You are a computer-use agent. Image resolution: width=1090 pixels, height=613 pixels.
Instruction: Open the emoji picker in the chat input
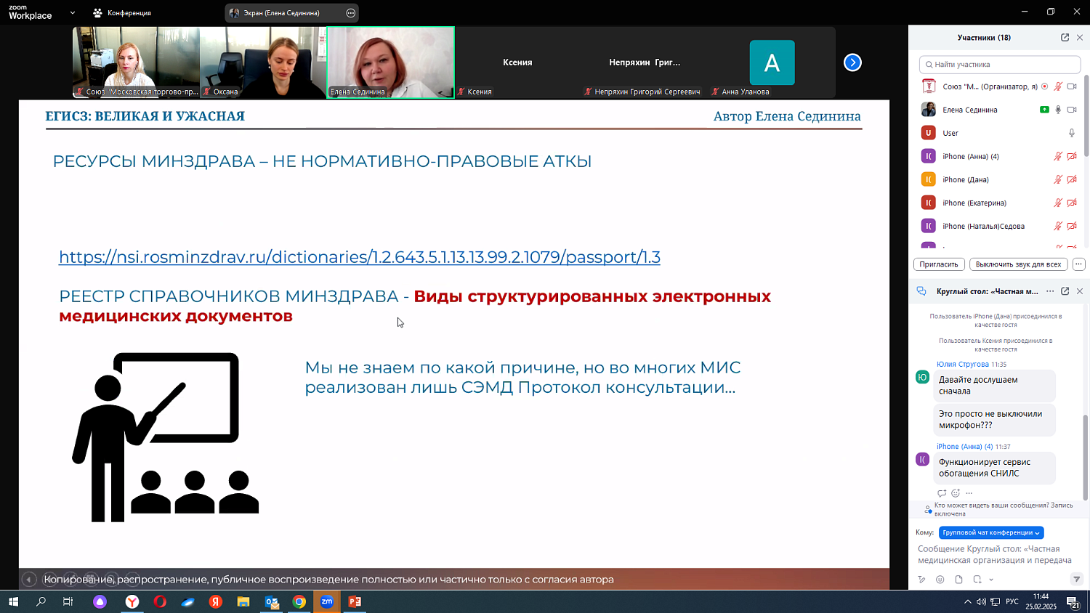pyautogui.click(x=940, y=580)
